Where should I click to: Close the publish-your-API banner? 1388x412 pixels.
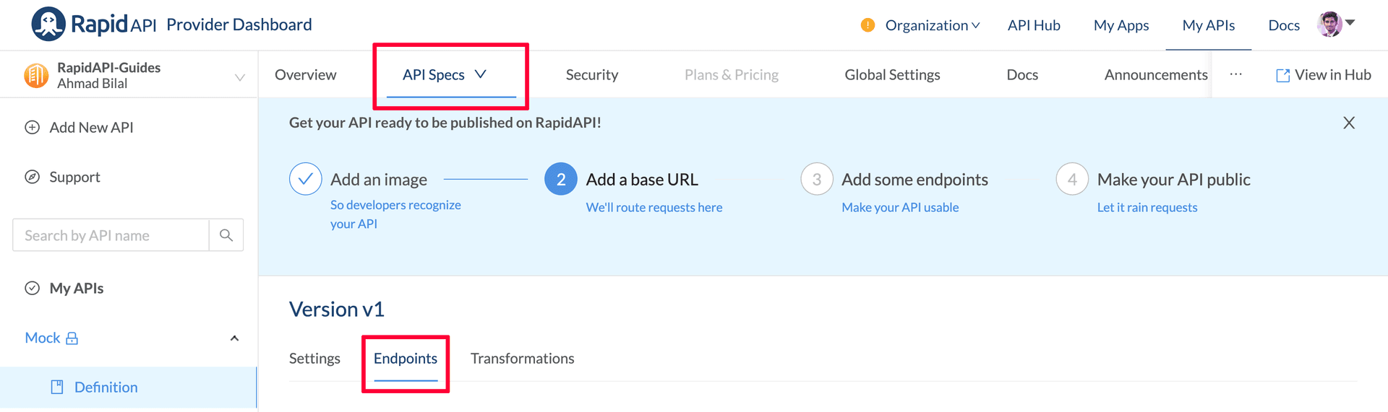pyautogui.click(x=1349, y=123)
